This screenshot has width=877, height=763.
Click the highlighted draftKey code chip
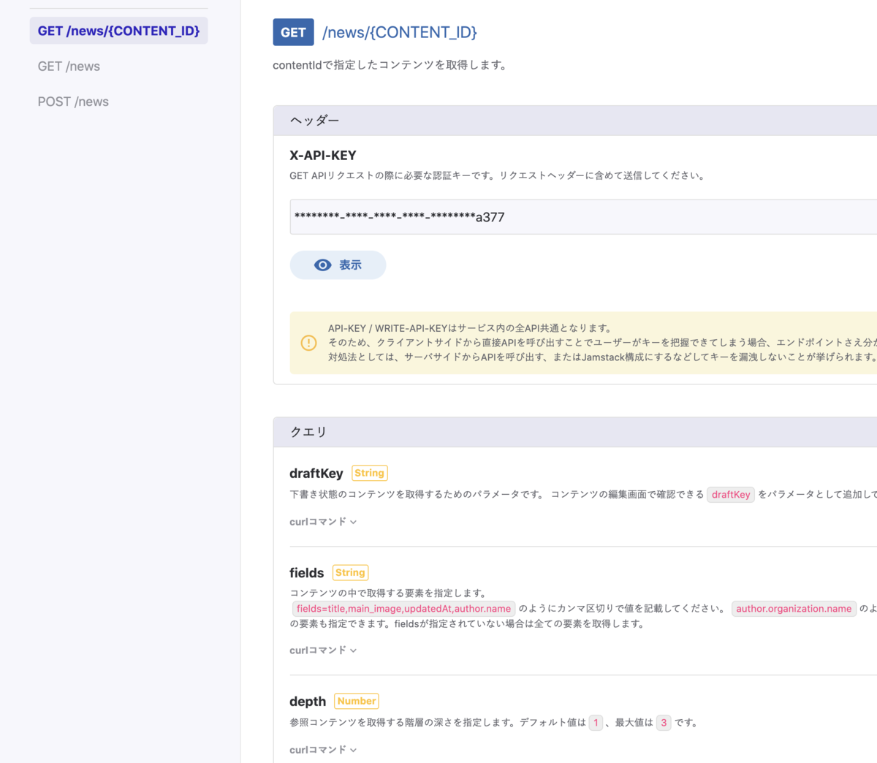[730, 495]
